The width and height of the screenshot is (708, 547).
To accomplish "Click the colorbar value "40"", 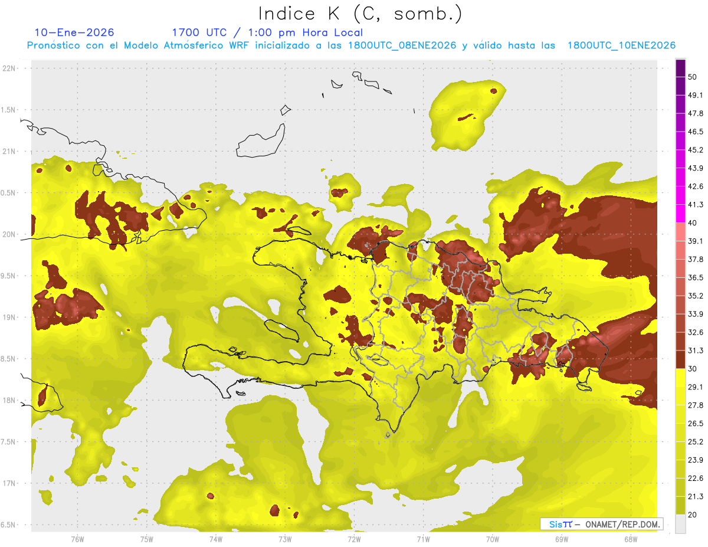I will pyautogui.click(x=693, y=223).
